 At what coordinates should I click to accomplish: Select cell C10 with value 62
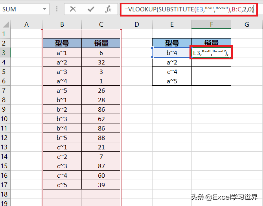[x=101, y=119]
